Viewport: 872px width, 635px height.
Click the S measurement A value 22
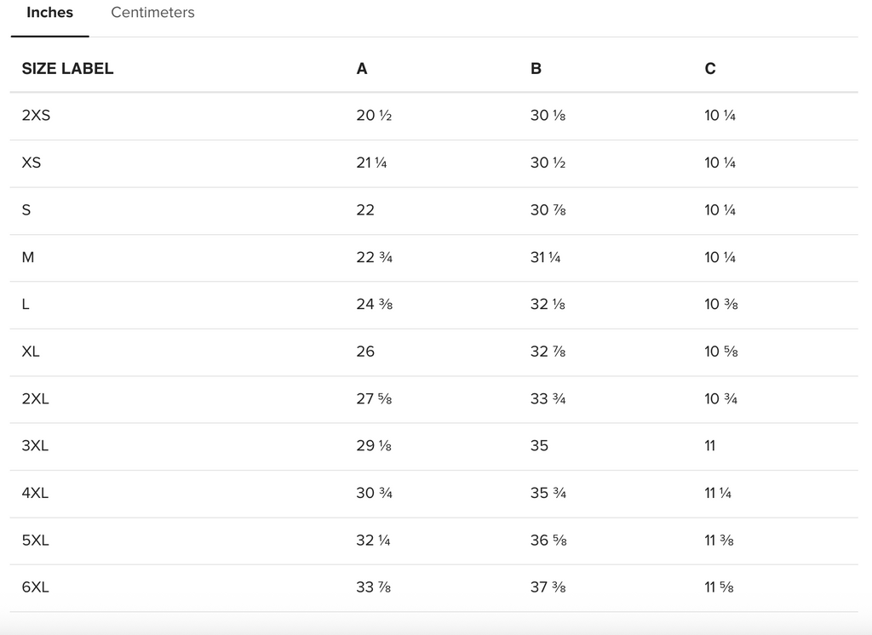coord(365,210)
